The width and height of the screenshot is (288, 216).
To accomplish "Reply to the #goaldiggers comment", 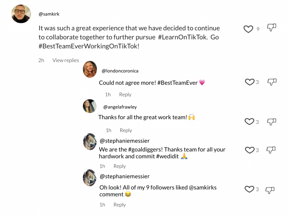I will 120,166.
